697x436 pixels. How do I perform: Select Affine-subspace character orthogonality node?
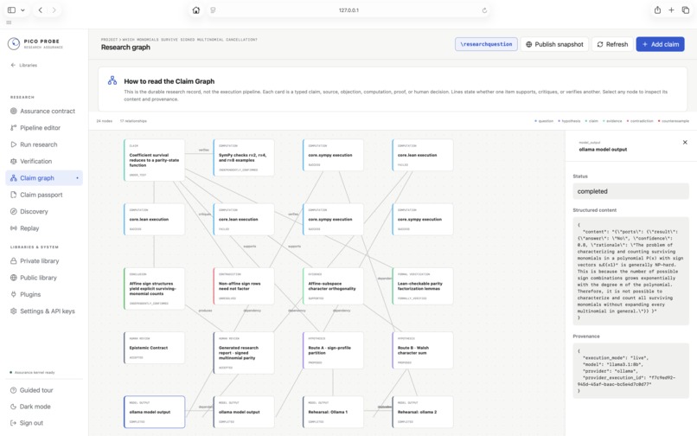pos(333,286)
